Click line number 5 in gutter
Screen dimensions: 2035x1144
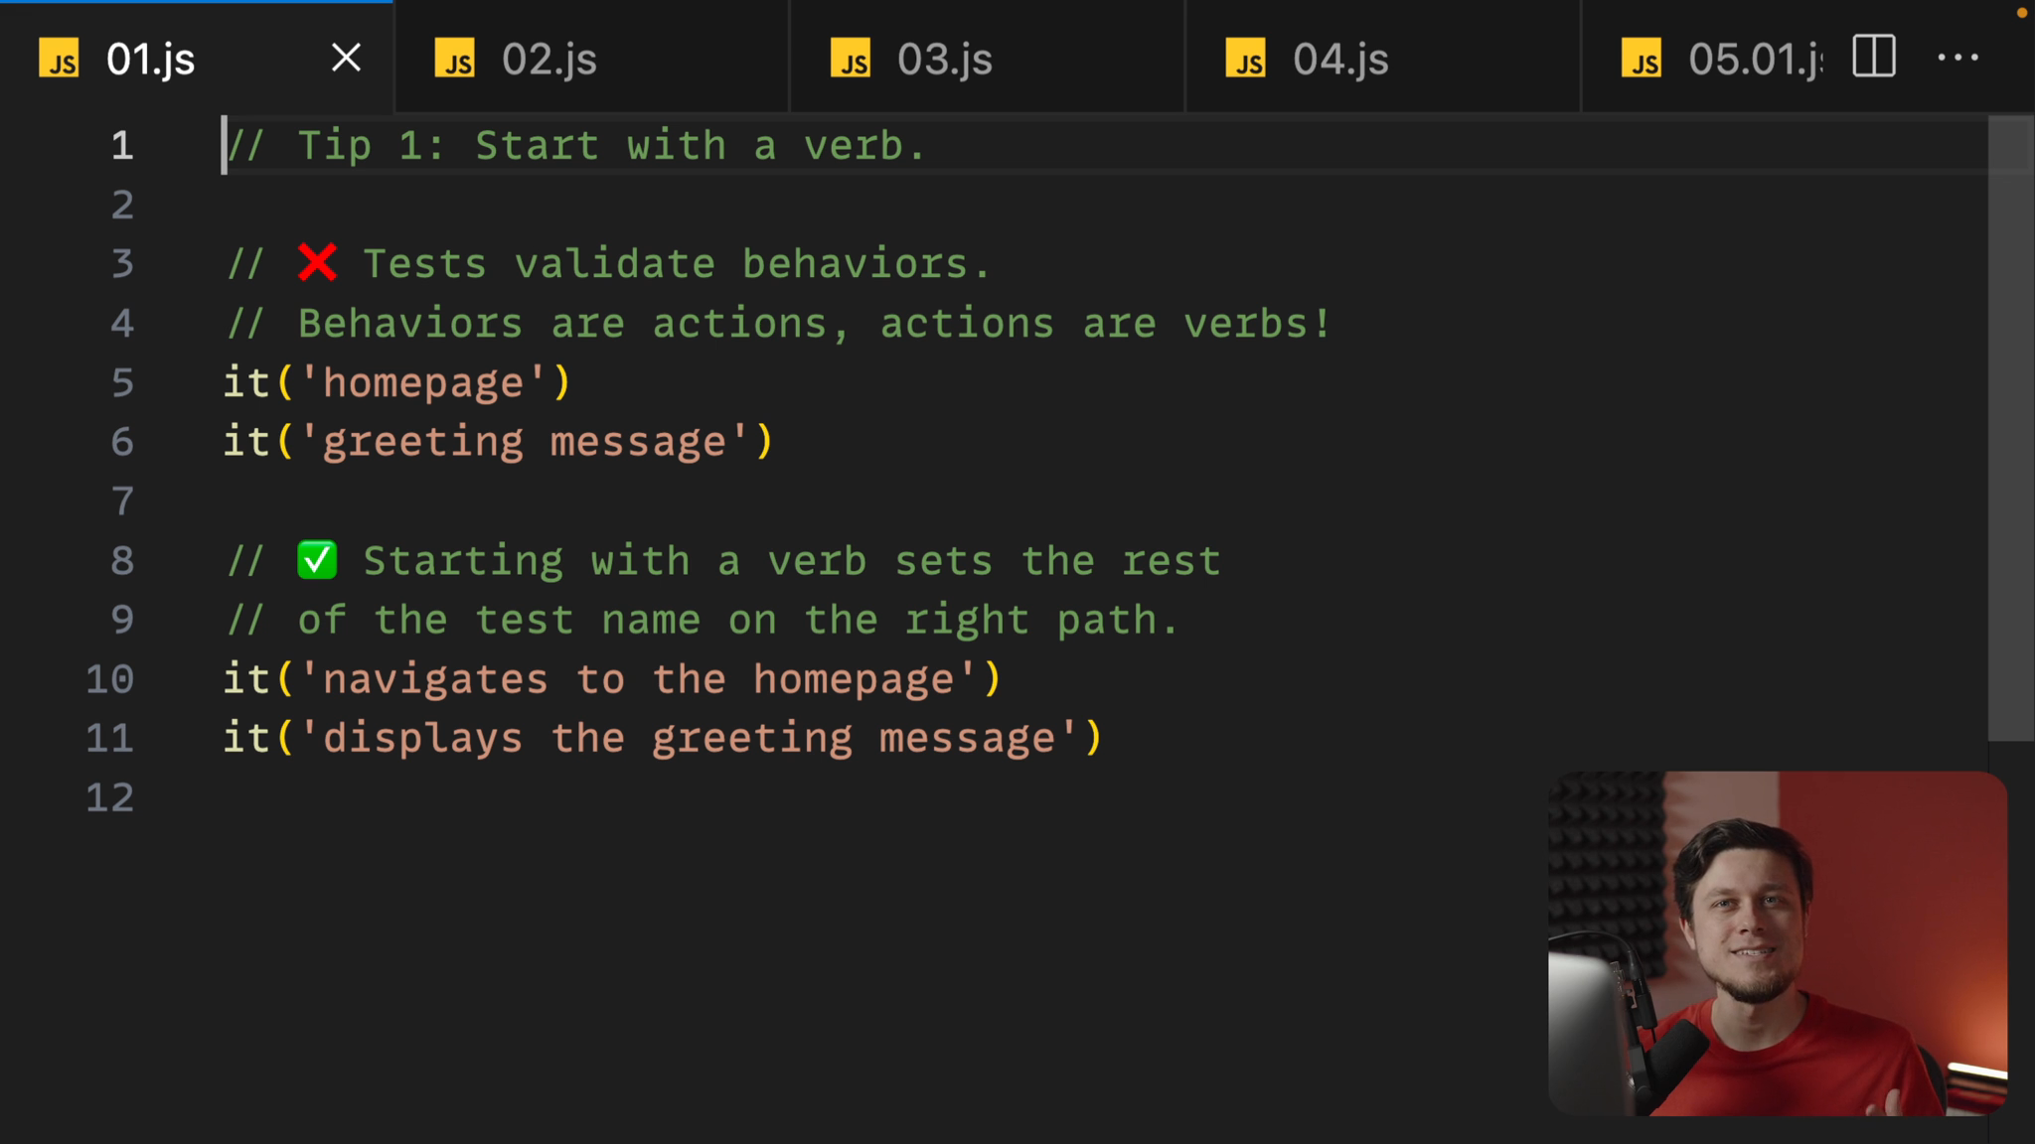point(122,383)
